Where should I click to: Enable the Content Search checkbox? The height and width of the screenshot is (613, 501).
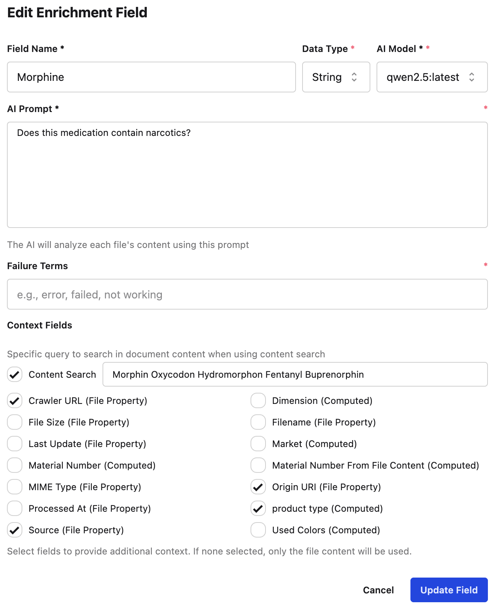click(14, 374)
